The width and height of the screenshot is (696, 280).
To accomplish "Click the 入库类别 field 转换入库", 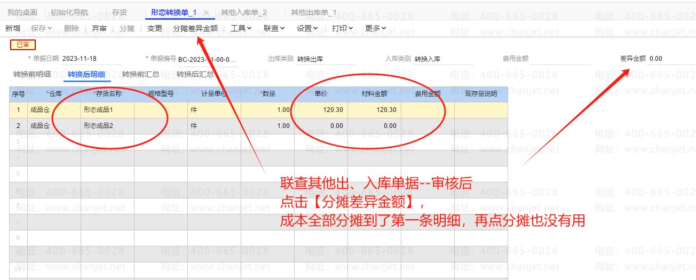I will point(444,59).
